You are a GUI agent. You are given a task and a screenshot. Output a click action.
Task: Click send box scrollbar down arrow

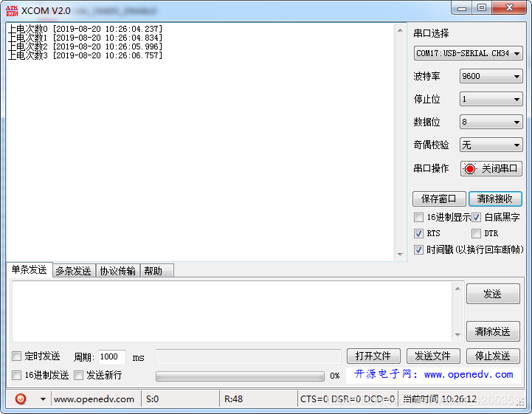tap(457, 334)
